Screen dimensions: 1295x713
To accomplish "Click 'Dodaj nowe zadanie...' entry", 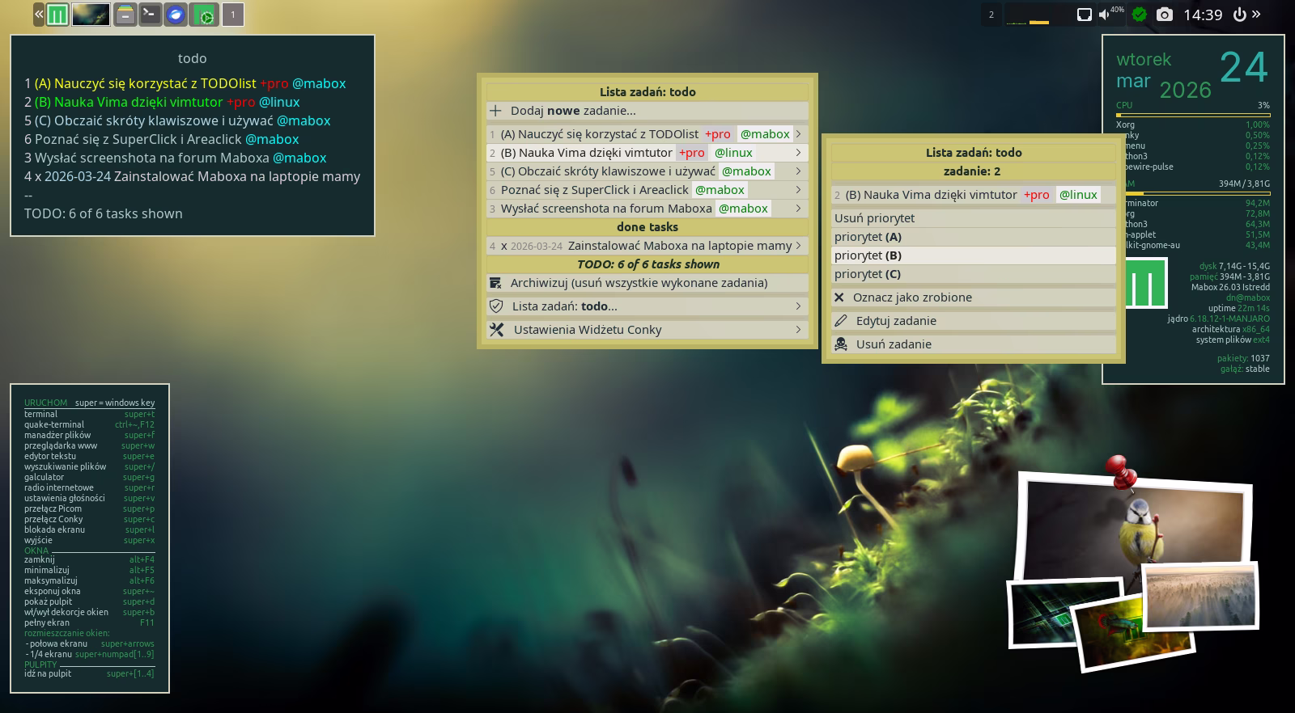I will (x=572, y=111).
